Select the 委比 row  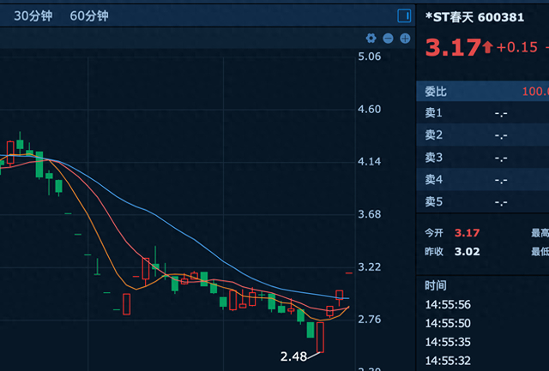482,92
